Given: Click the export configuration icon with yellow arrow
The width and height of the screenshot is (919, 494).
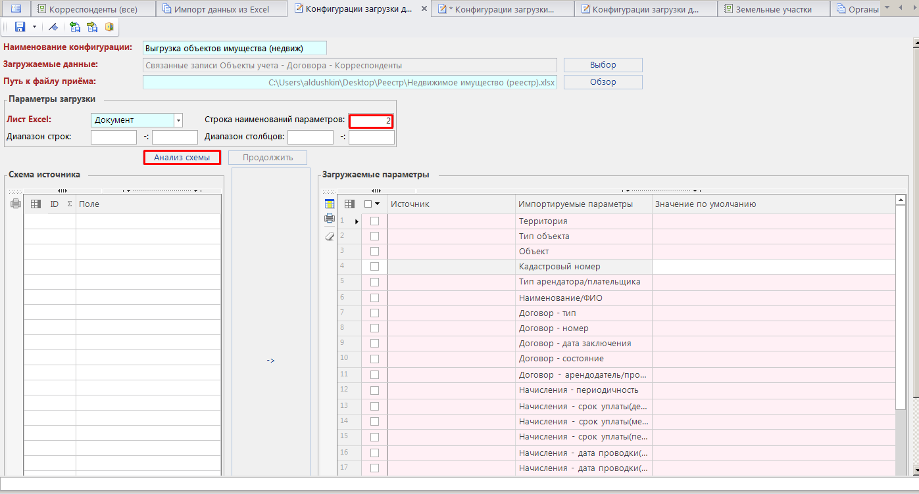Looking at the screenshot, I should (92, 27).
